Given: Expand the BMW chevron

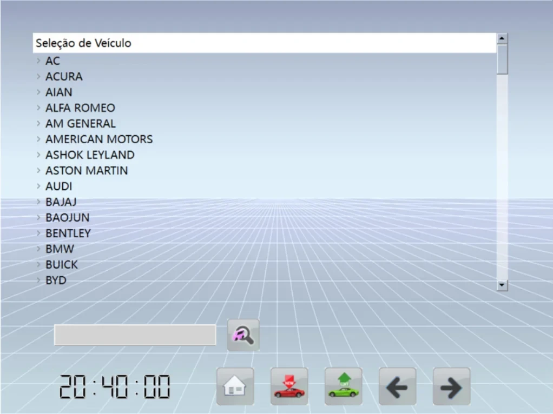Looking at the screenshot, I should 38,249.
